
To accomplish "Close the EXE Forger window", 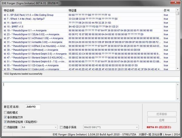I will [x=176, y=2].
